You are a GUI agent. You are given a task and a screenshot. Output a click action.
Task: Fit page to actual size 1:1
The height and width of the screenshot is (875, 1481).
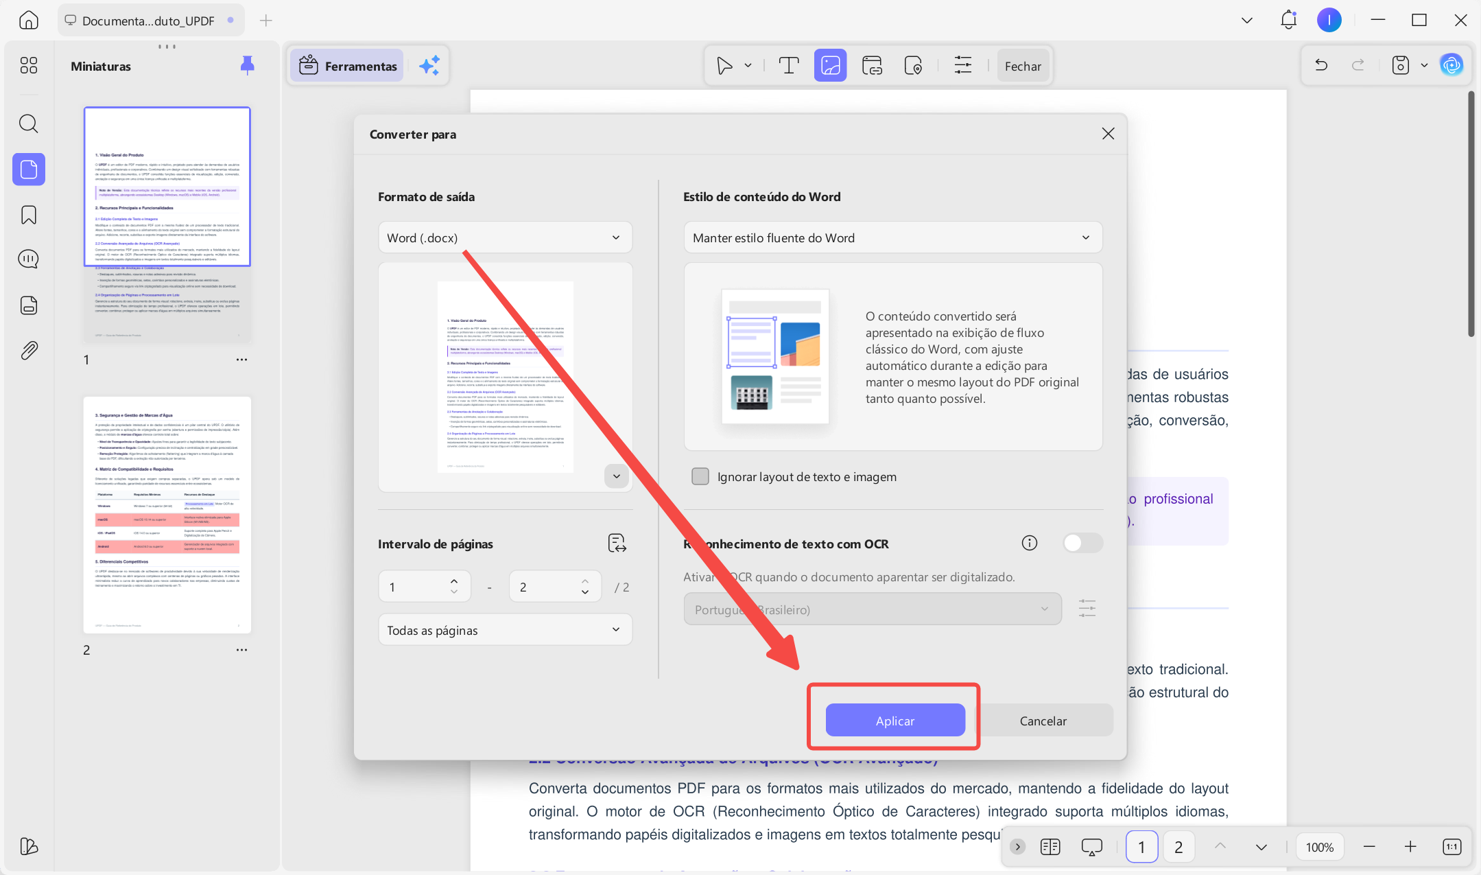pyautogui.click(x=1452, y=847)
